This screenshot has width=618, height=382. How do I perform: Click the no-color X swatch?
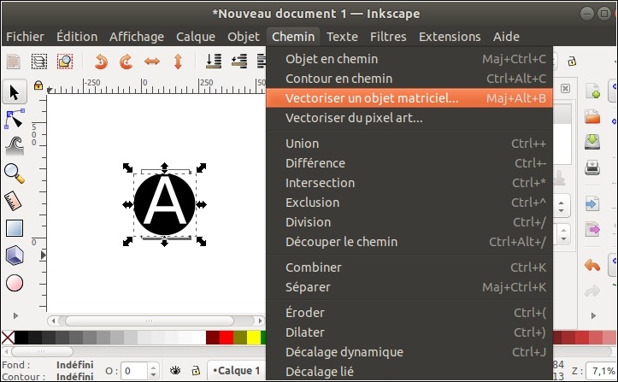tap(8, 338)
